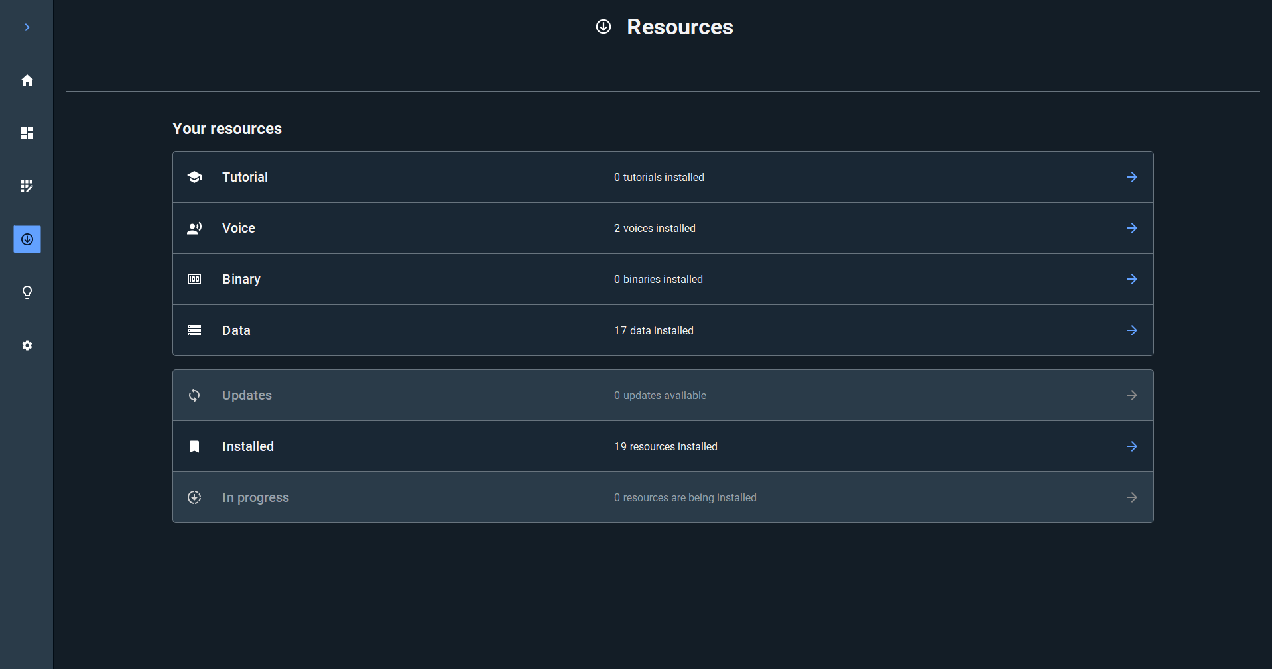Viewport: 1272px width, 669px height.
Task: Expand the sidebar with the chevron arrow
Action: pyautogui.click(x=27, y=27)
